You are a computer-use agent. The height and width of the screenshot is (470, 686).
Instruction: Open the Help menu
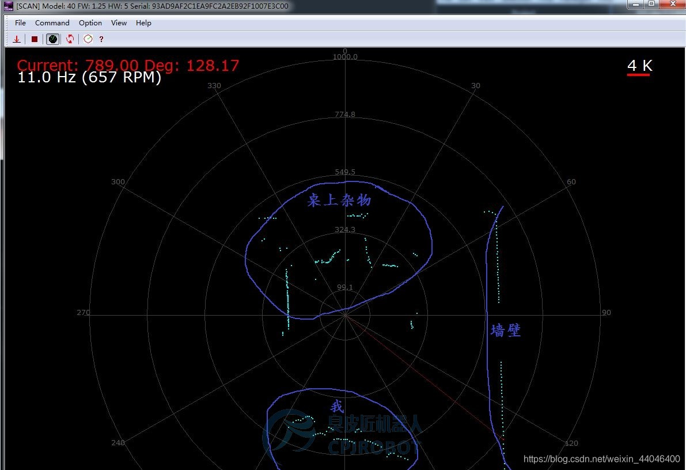143,23
